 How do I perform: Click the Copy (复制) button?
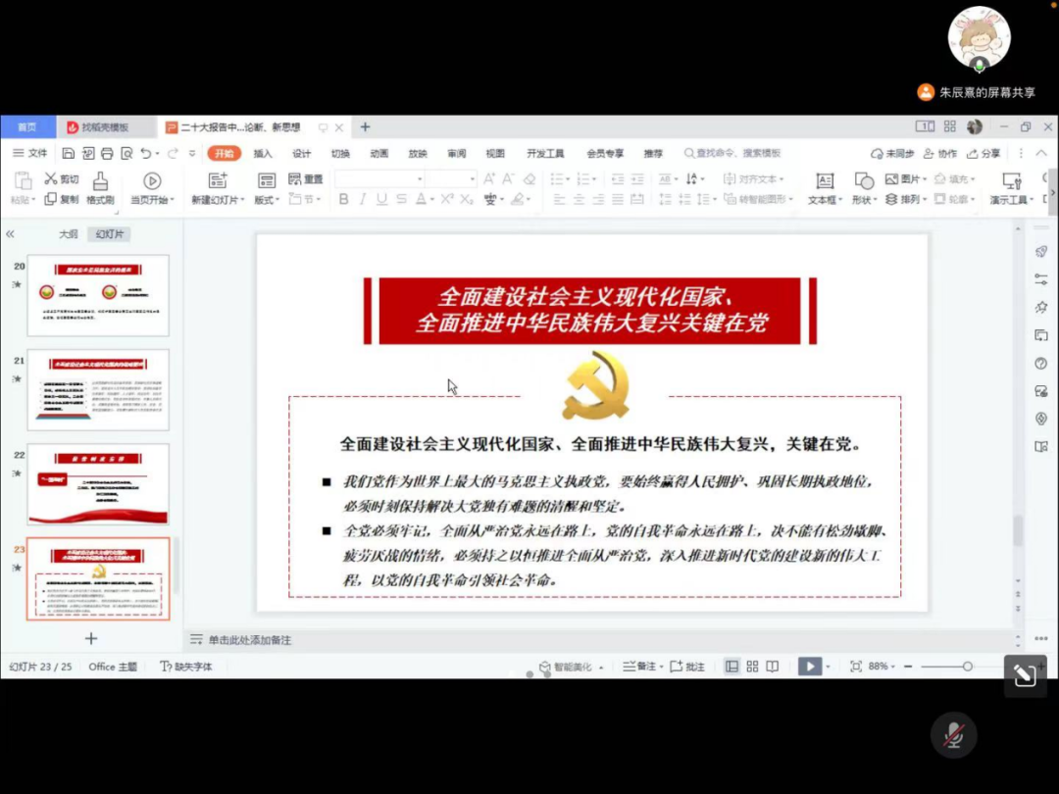click(62, 199)
